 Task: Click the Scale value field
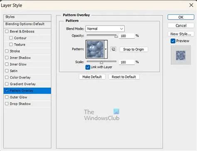click(x=127, y=62)
